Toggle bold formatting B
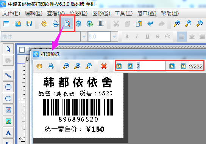The width and height of the screenshot is (206, 144). [x=127, y=36]
